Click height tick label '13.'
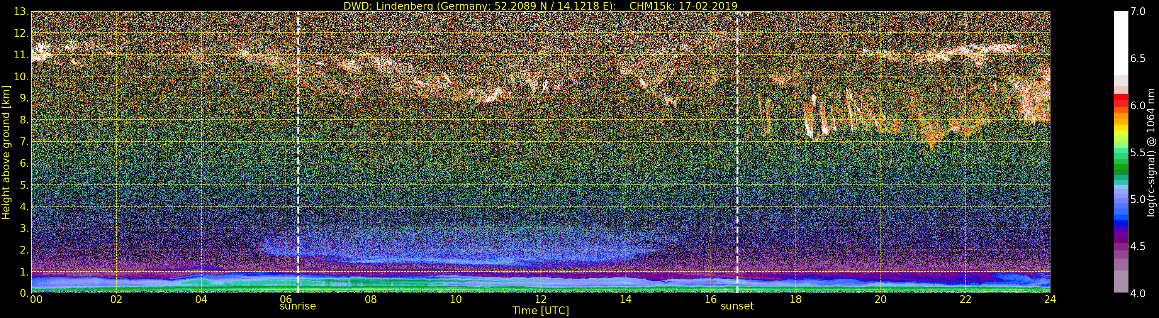This screenshot has width=1159, height=318. [21, 12]
